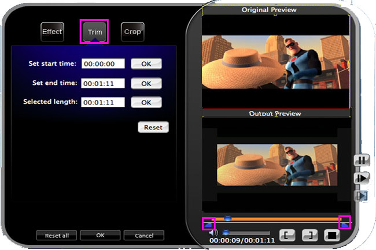
Task: Click the left trim start marker
Action: (x=208, y=225)
